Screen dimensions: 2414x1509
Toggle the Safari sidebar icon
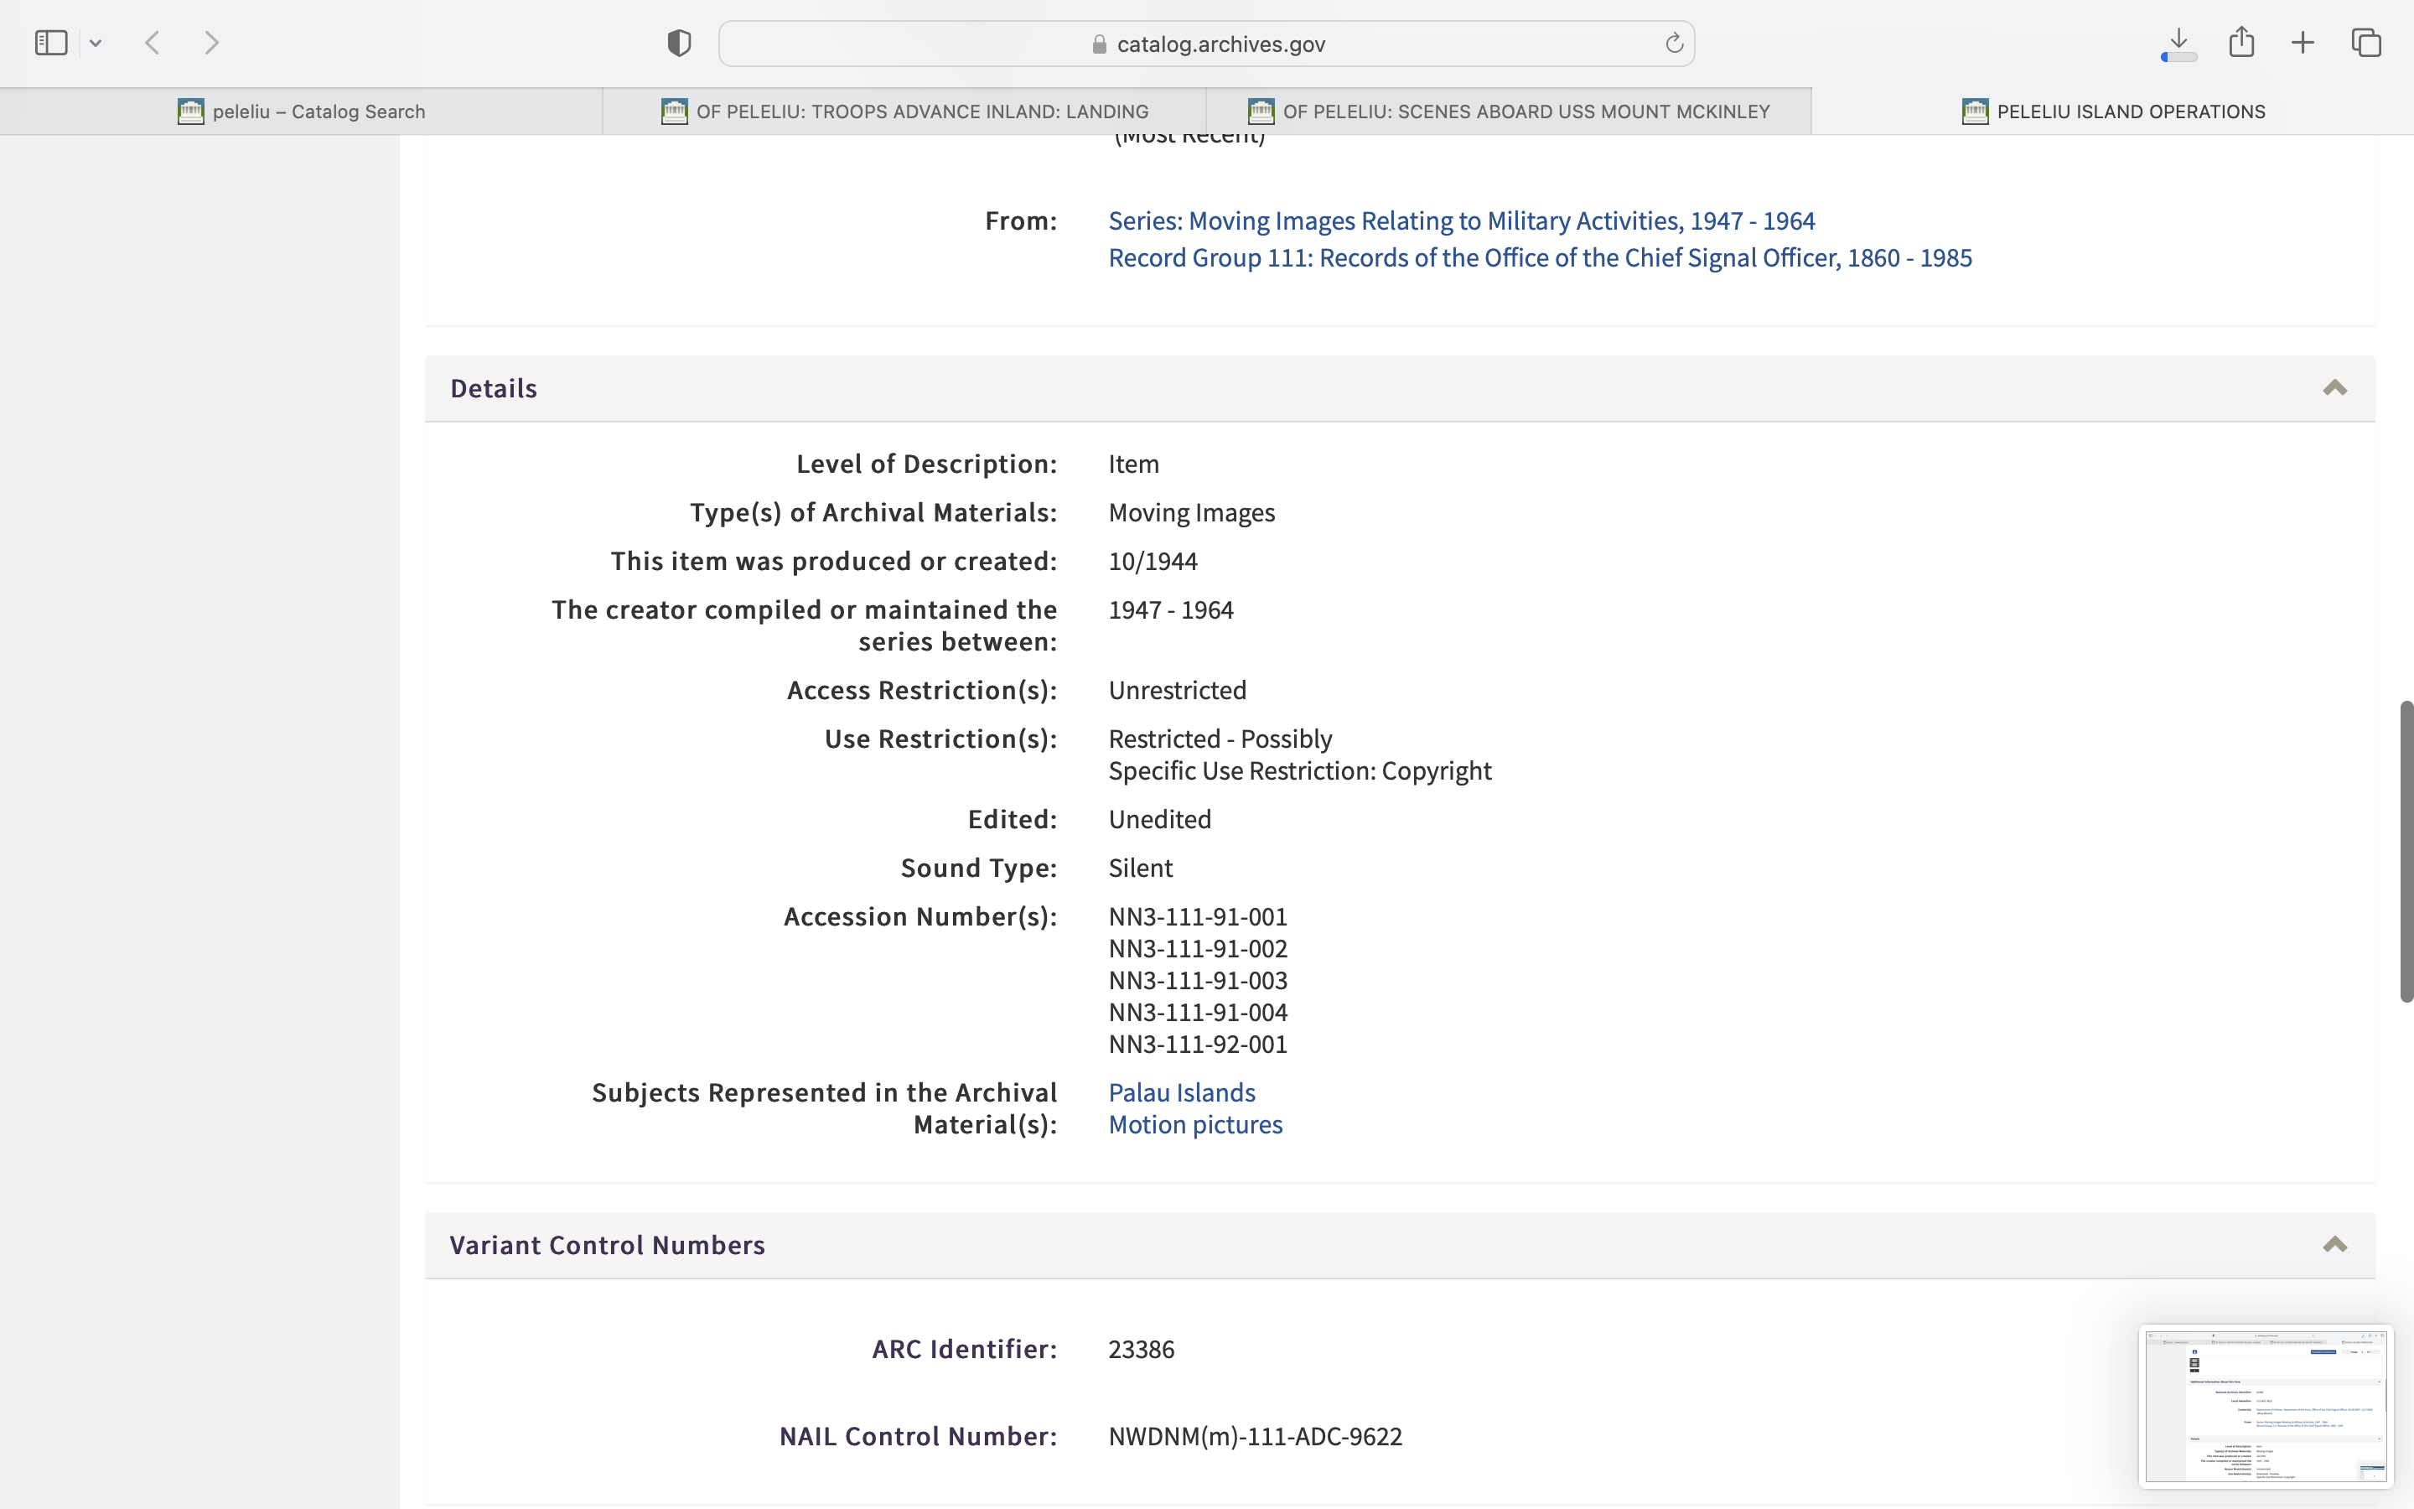pos(51,43)
